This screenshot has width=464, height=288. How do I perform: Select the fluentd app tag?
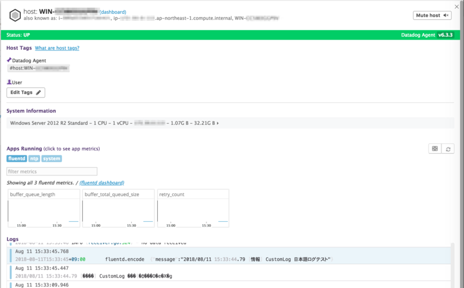click(x=17, y=159)
